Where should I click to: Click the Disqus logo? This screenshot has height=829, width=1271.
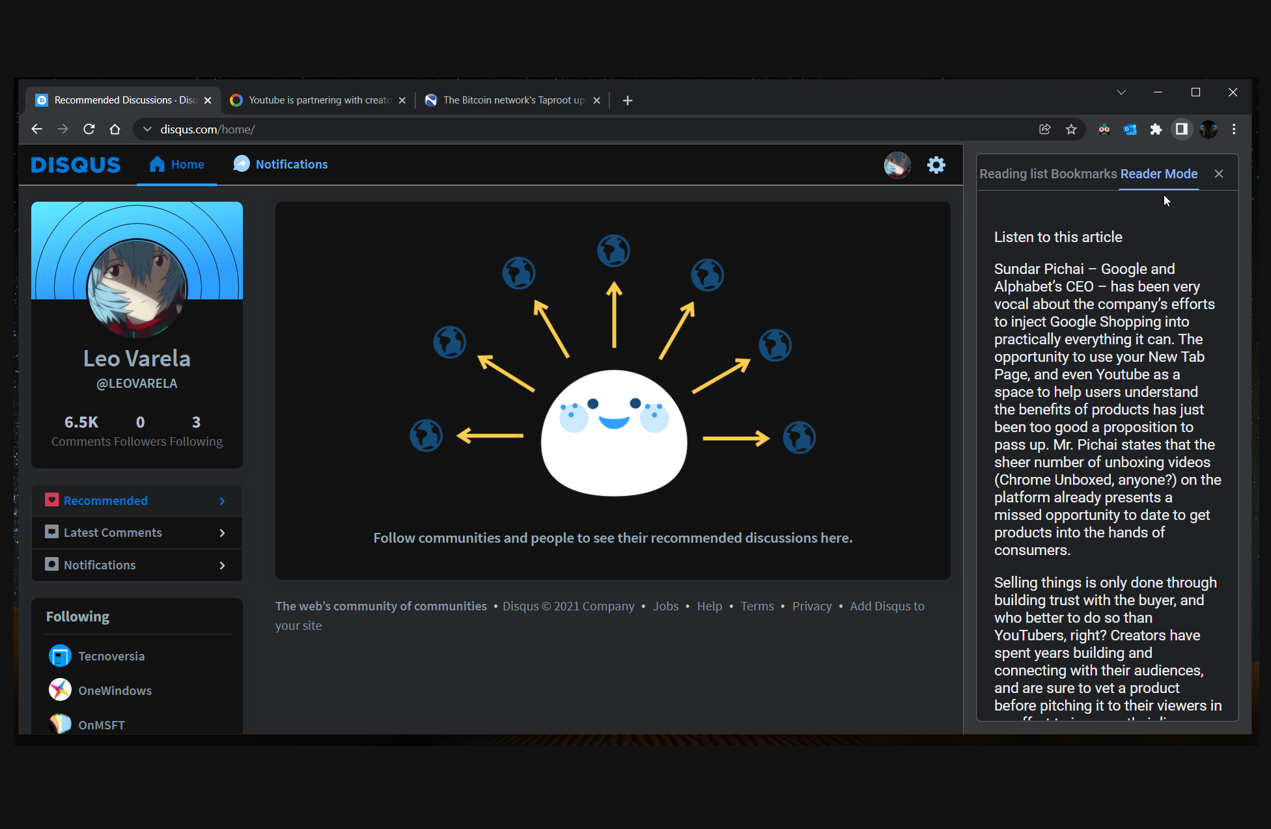click(76, 165)
